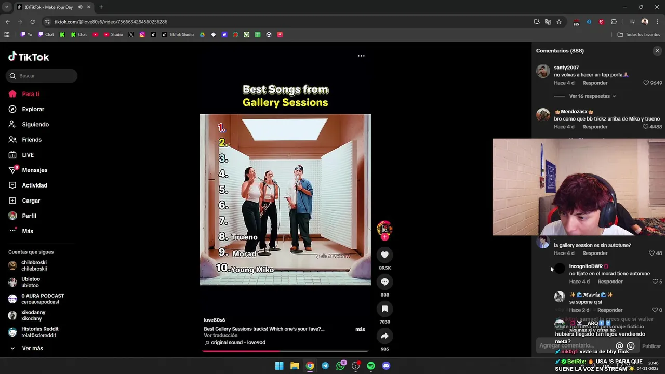Close the Comentarios panel
Viewport: 665px width, 374px height.
[x=657, y=51]
